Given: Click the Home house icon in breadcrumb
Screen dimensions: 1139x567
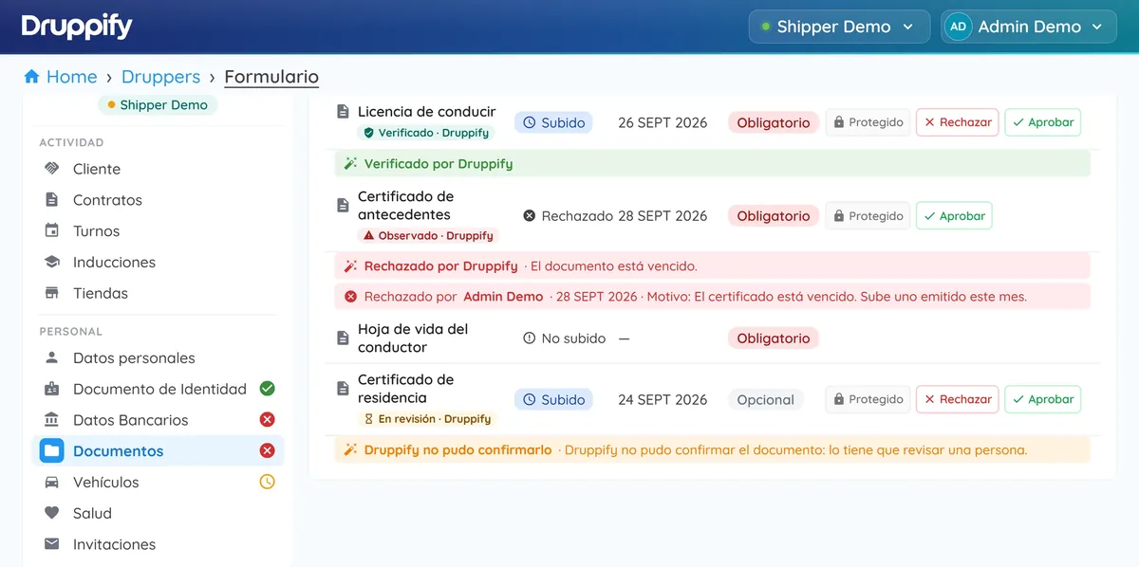Looking at the screenshot, I should pos(31,77).
